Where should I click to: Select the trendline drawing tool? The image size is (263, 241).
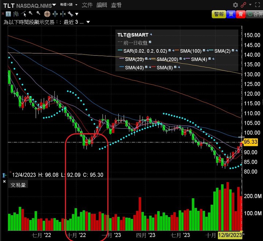(x=24, y=14)
